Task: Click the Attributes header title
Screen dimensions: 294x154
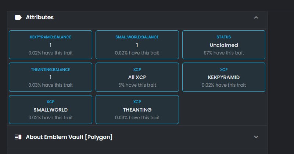Action: [x=40, y=17]
